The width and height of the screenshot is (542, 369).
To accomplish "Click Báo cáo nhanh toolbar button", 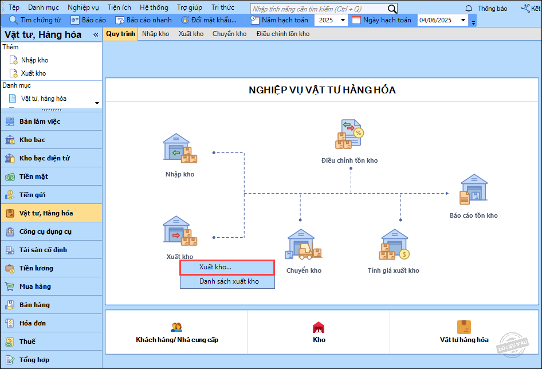I will click(143, 20).
